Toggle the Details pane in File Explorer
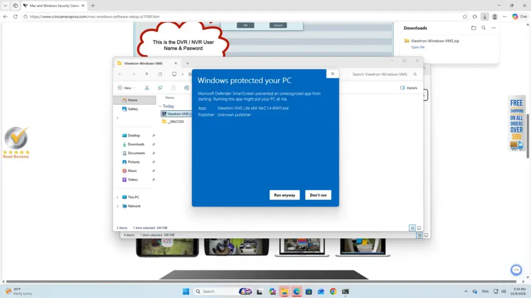Image resolution: width=531 pixels, height=298 pixels. (x=409, y=88)
